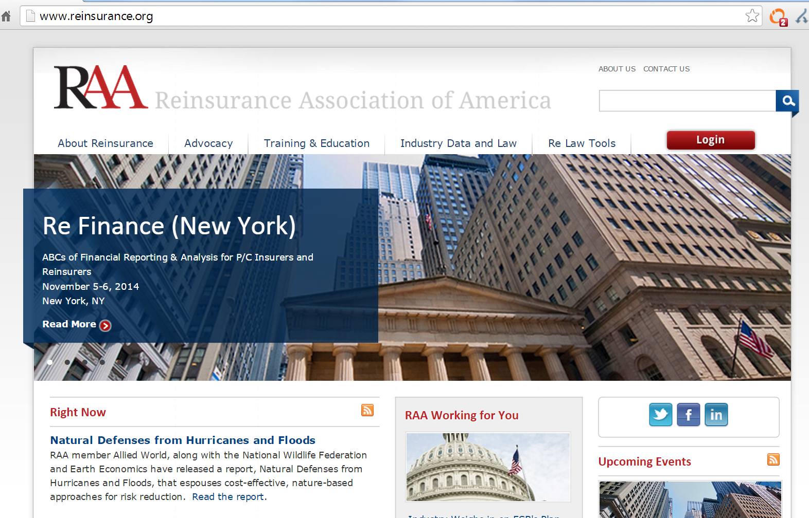Click the search magnifier button
This screenshot has height=518, width=809.
click(x=787, y=101)
